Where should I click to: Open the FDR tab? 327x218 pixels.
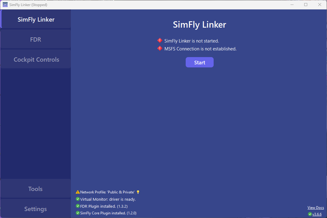click(36, 39)
